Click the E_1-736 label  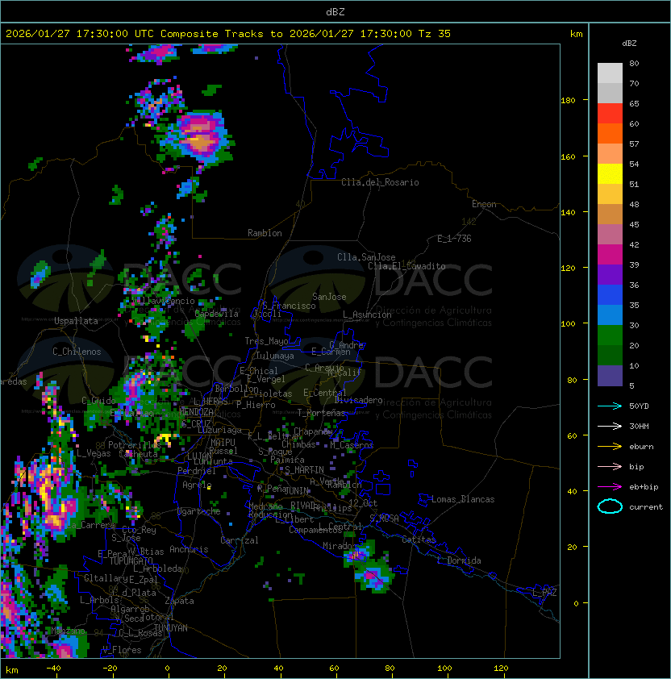click(x=454, y=239)
